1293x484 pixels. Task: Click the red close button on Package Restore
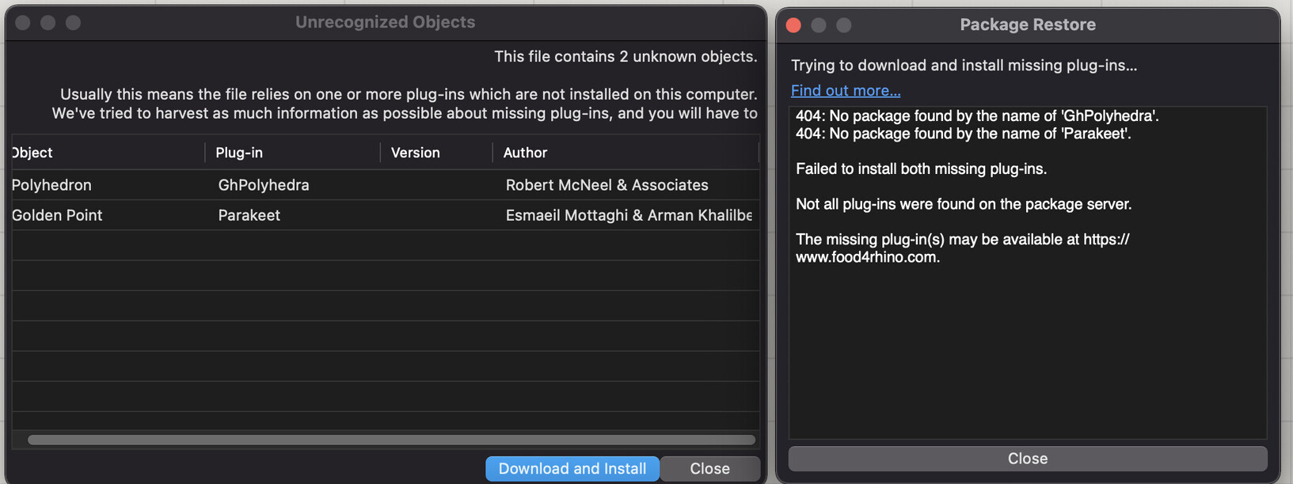click(x=793, y=25)
